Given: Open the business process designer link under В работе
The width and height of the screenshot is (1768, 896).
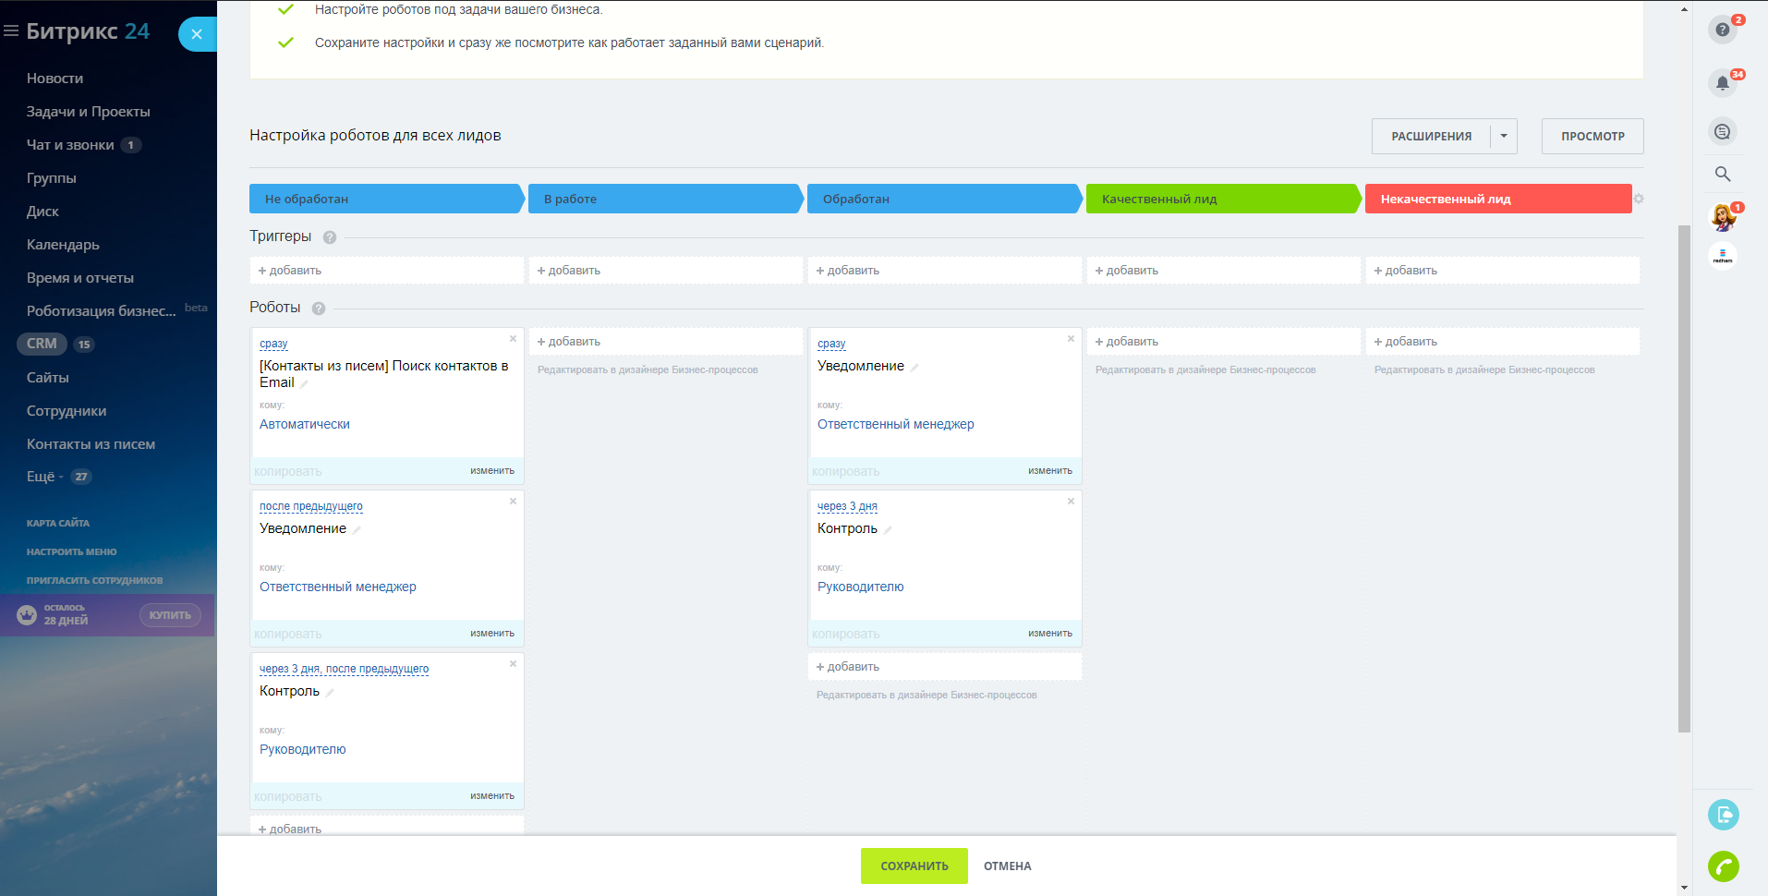Looking at the screenshot, I should 648,369.
